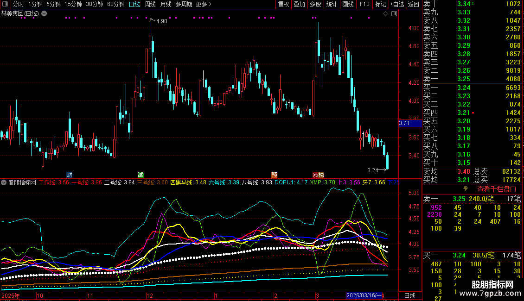Click the panel toggle icon at top-left
Viewport: 524px width, 301px height.
[x=5, y=5]
